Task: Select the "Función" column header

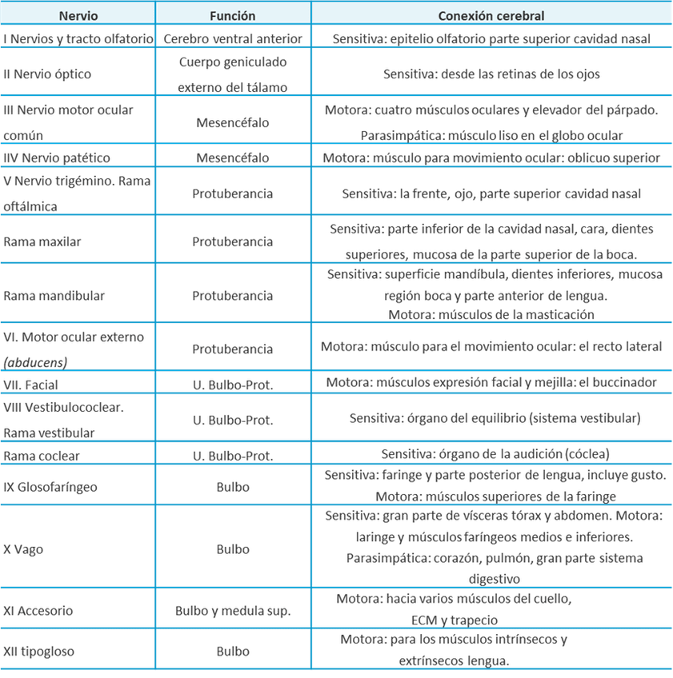Action: (x=233, y=15)
